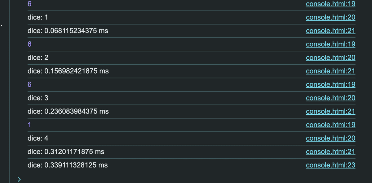This screenshot has width=372, height=183.
Task: Open the console.html:23 source link
Action: click(x=330, y=165)
